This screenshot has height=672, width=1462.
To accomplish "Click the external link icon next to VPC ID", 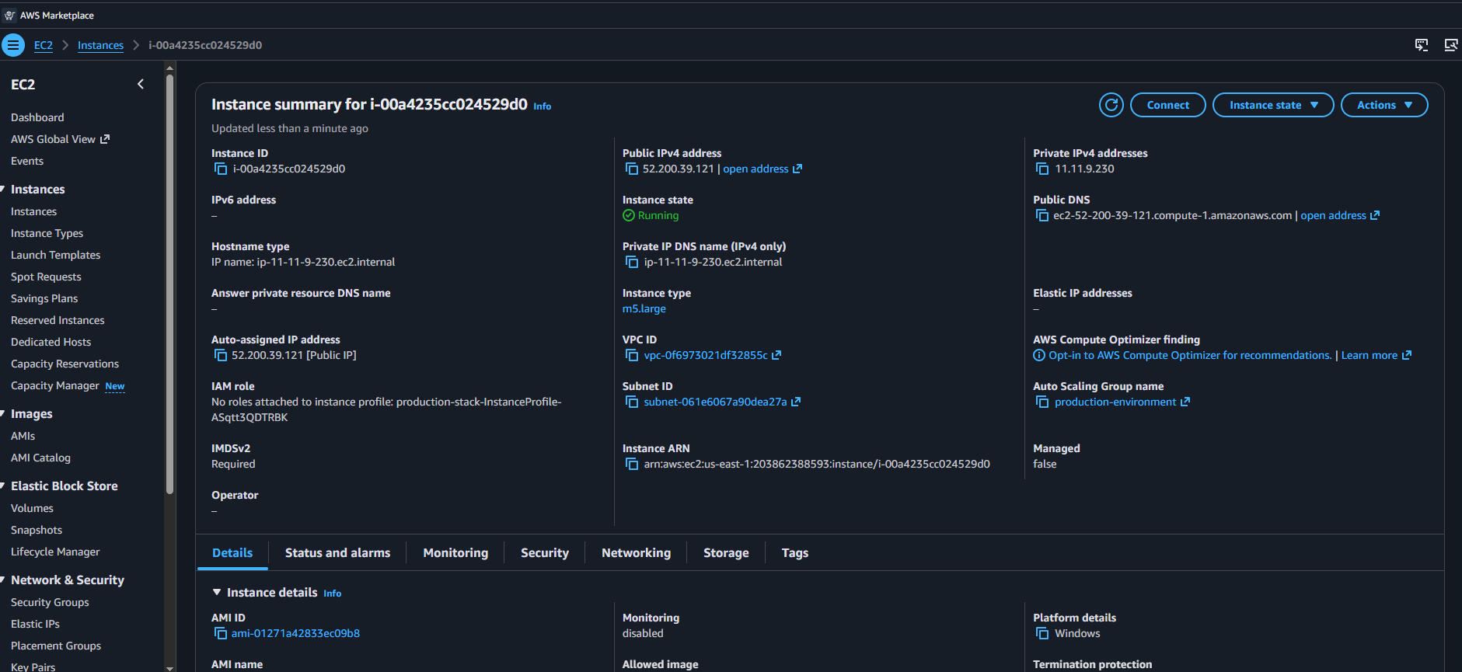I will click(x=776, y=355).
